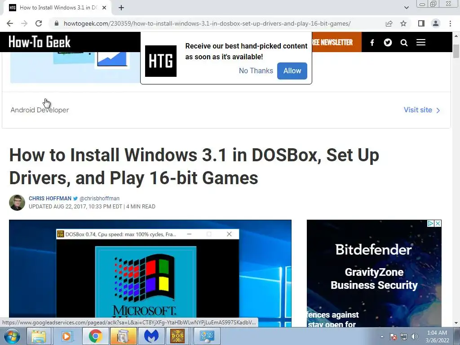Open the Windows Start menu orb
Image resolution: width=460 pixels, height=345 pixels.
pos(12,336)
